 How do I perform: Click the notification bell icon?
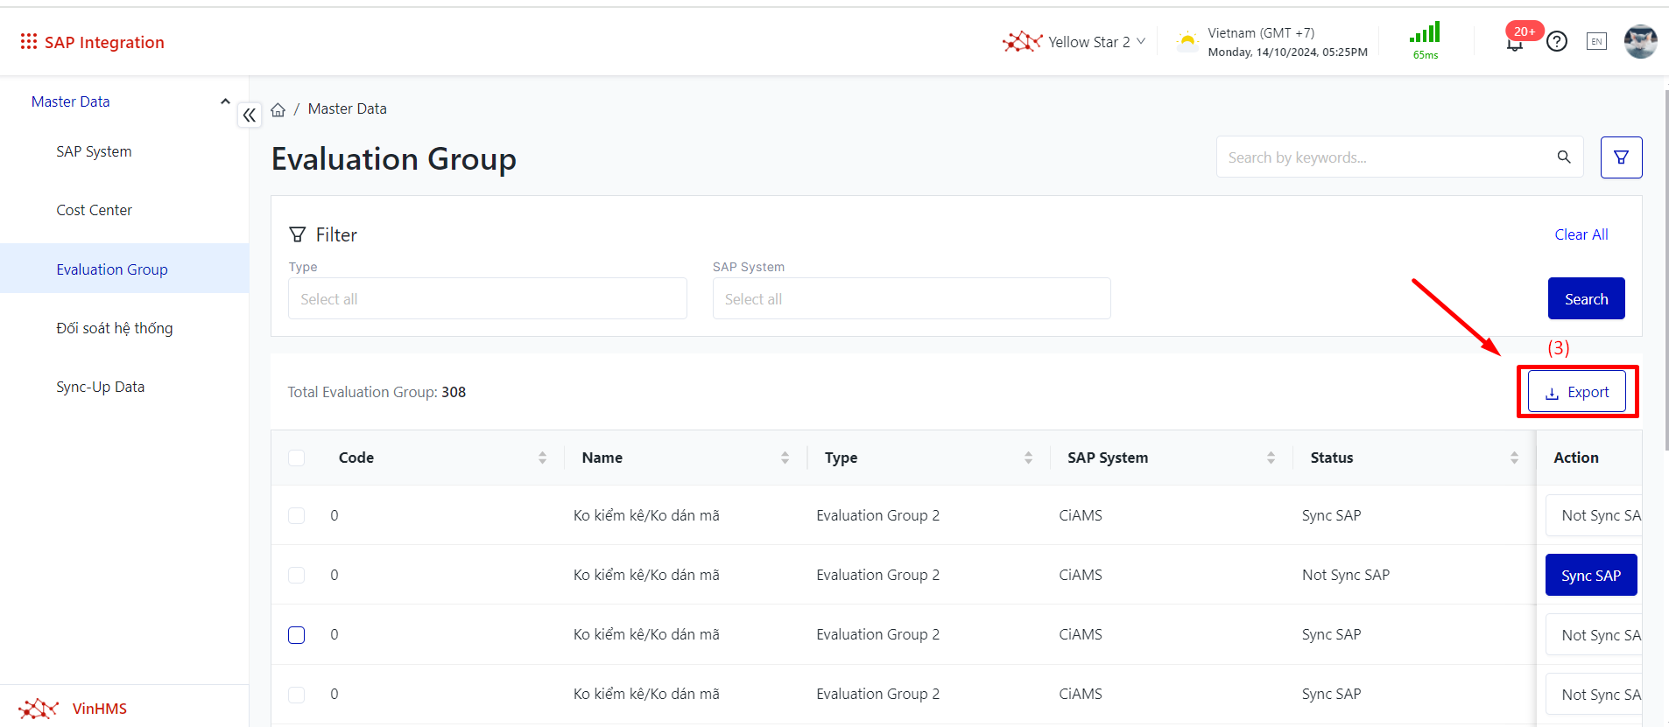coord(1514,43)
